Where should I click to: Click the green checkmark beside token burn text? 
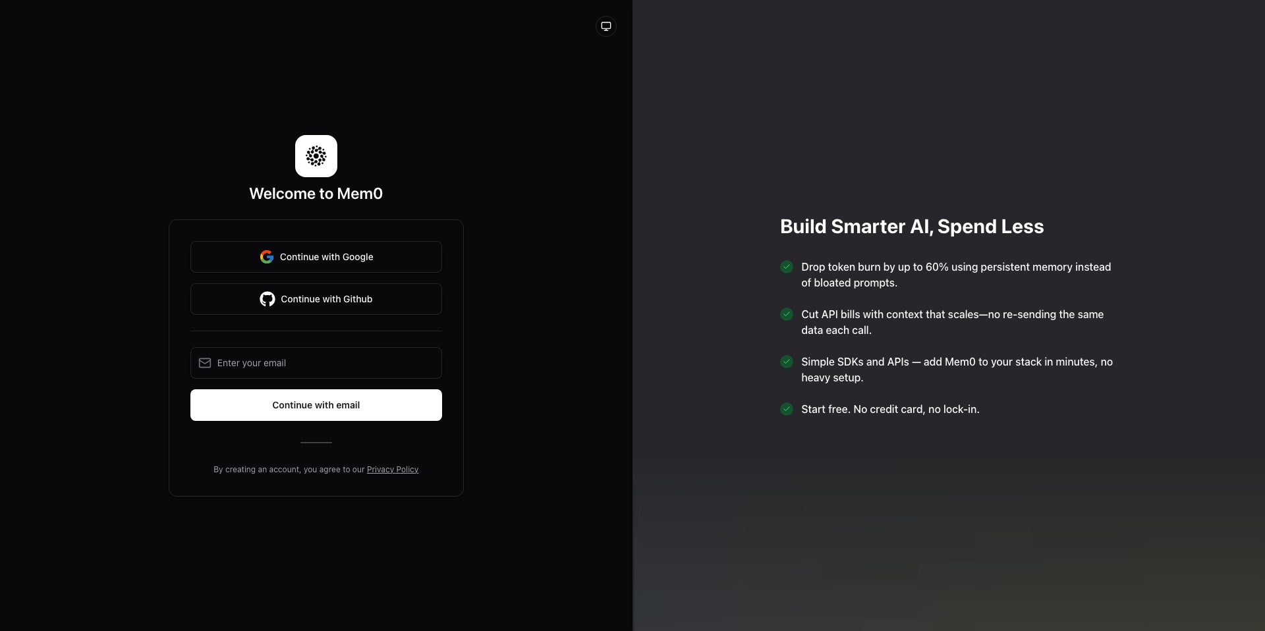[787, 267]
